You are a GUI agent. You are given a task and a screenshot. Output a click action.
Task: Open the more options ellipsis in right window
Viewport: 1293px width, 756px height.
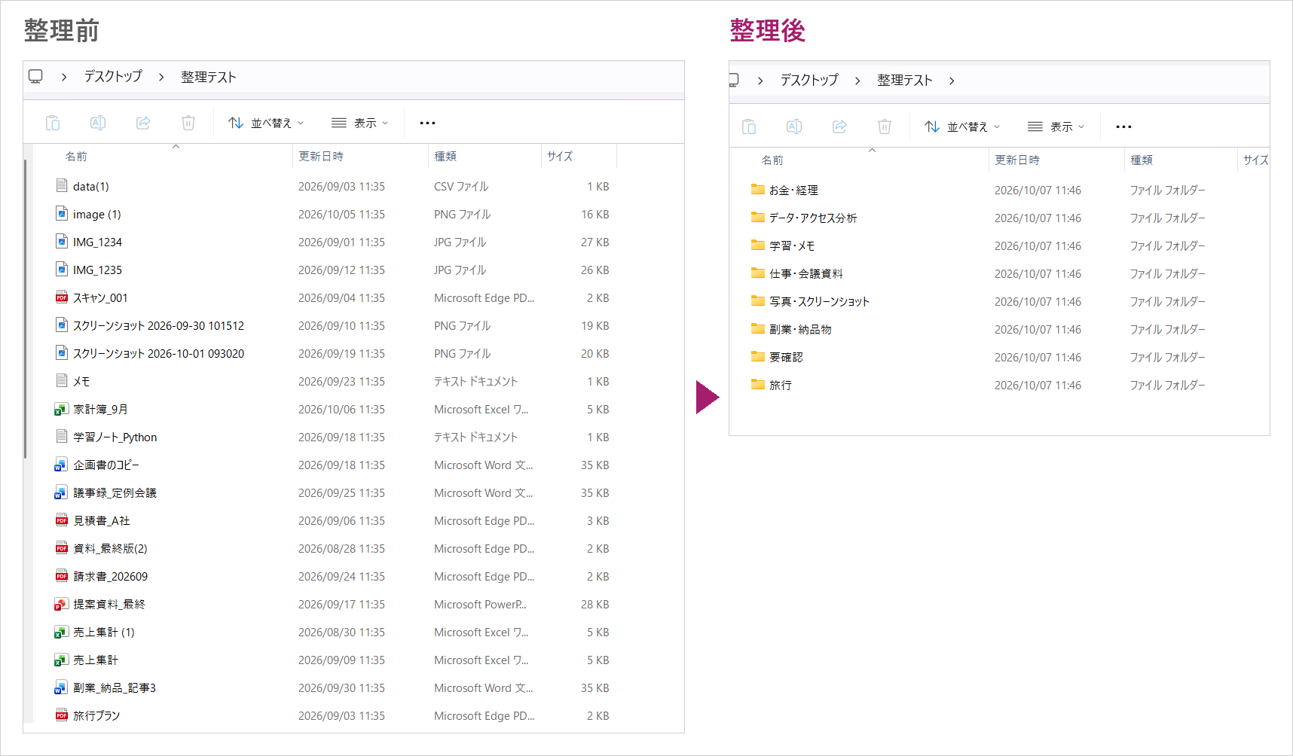1123,127
